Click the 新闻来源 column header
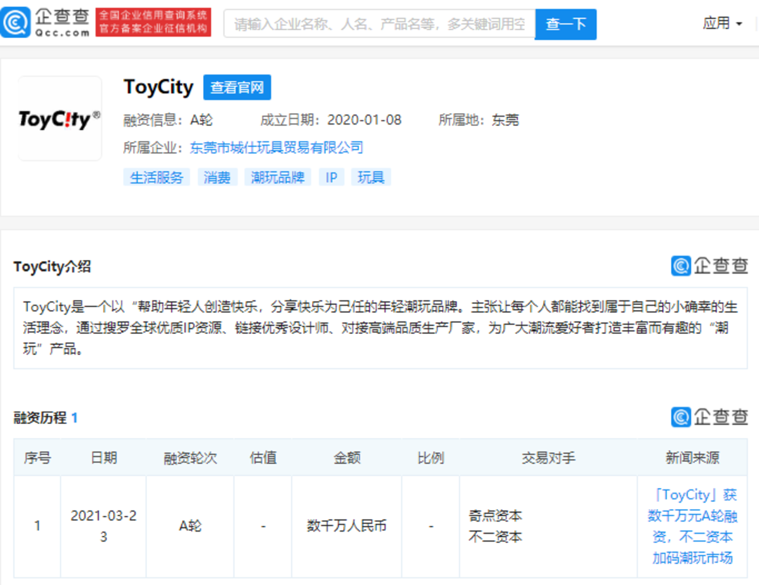This screenshot has height=585, width=759. click(692, 458)
